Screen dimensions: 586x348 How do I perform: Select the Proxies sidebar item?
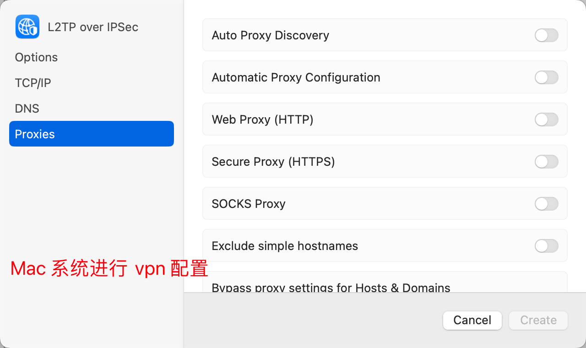[x=91, y=134]
